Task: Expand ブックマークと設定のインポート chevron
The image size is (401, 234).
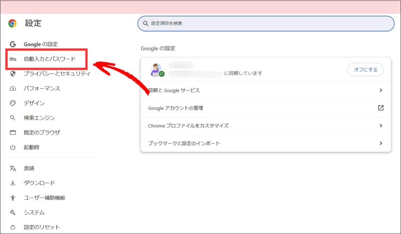Action: [381, 143]
